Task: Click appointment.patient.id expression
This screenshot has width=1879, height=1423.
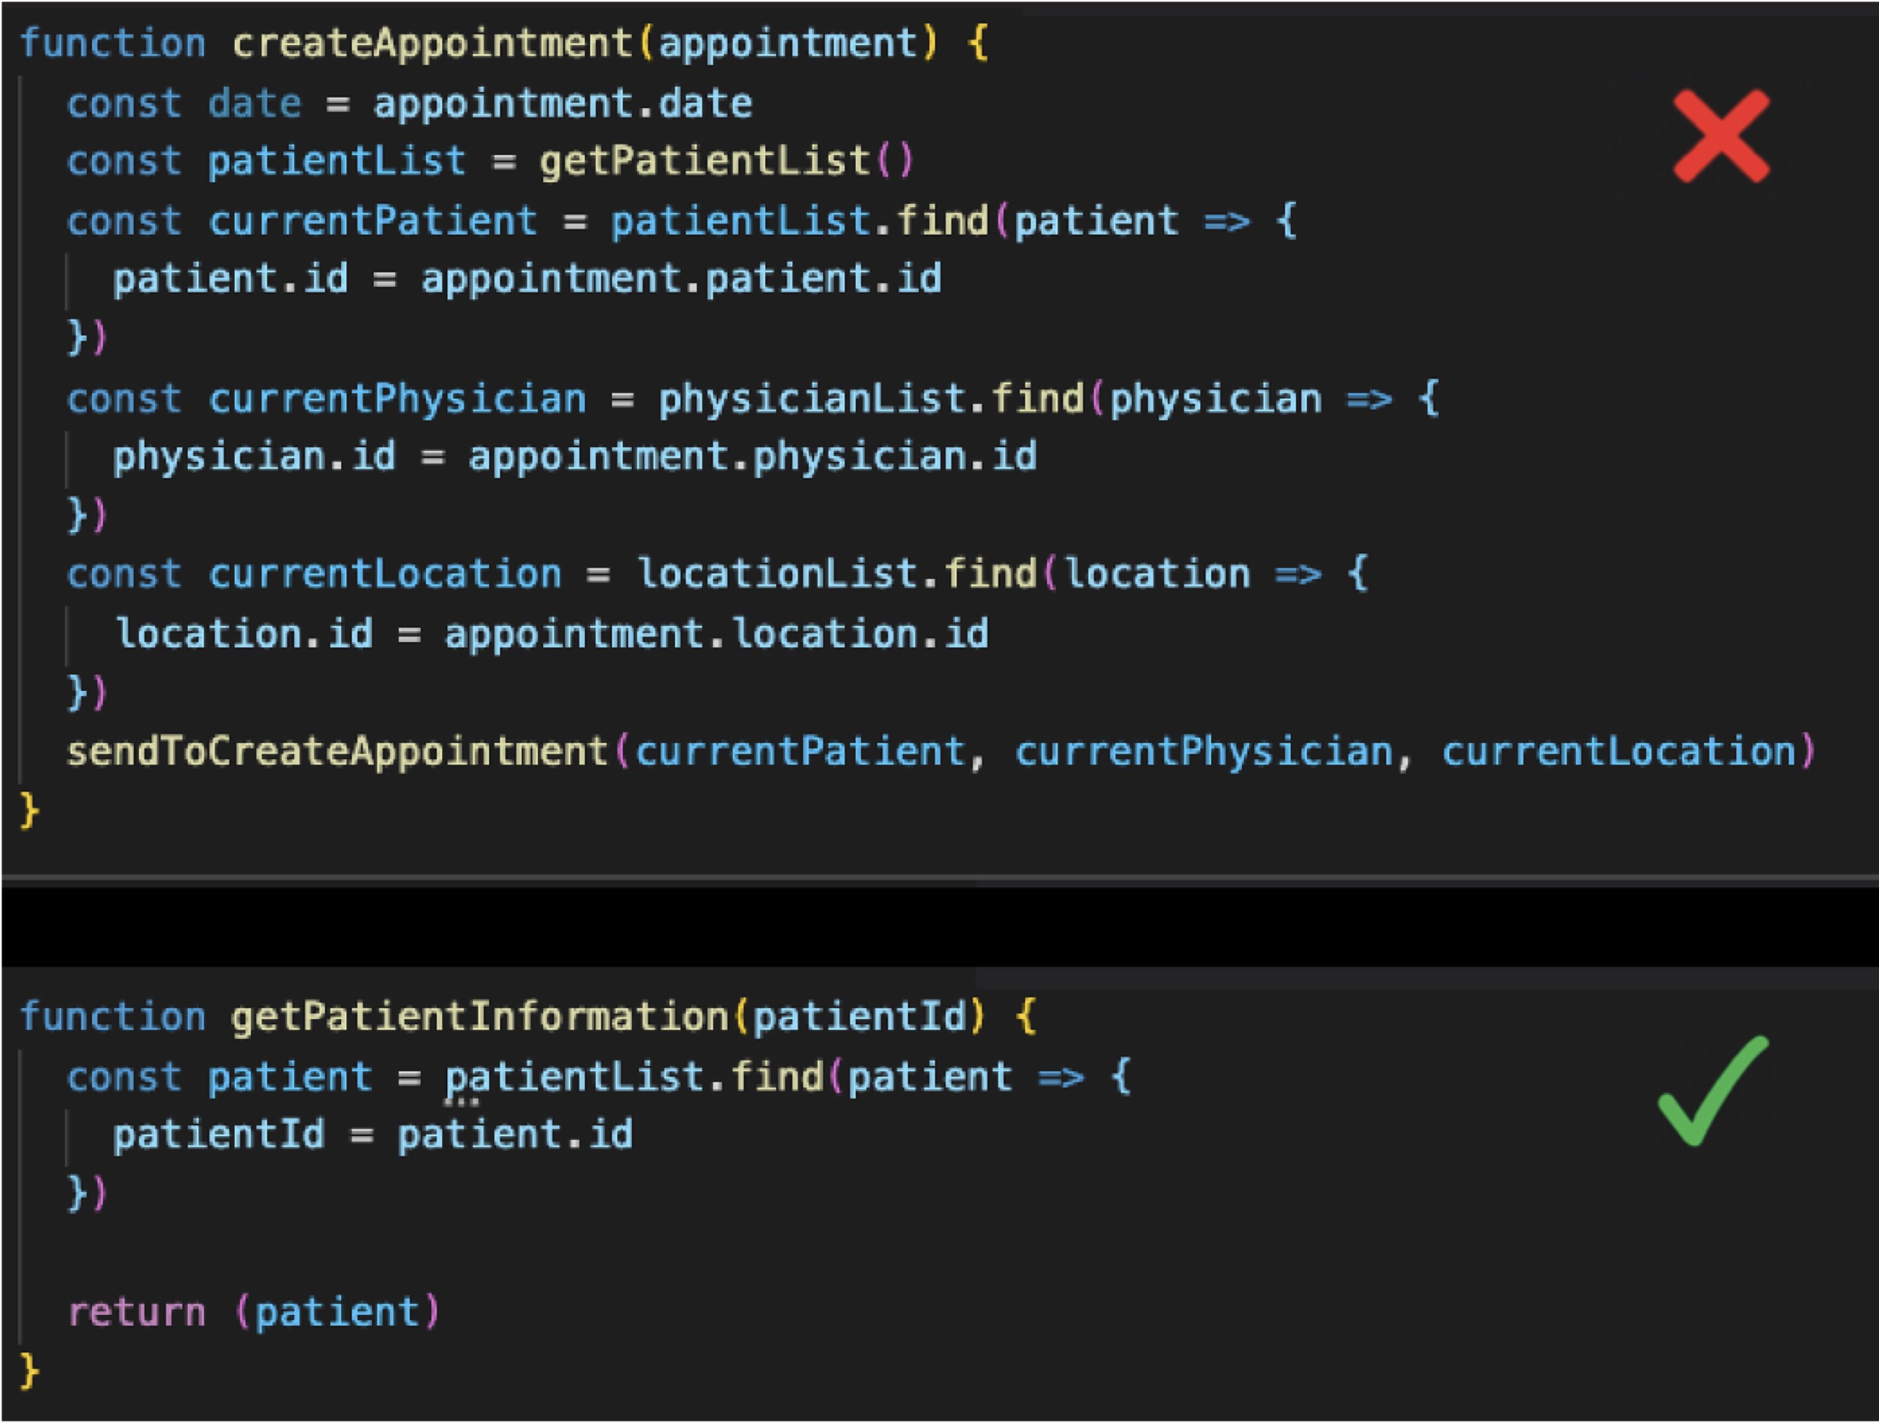Action: coord(681,279)
